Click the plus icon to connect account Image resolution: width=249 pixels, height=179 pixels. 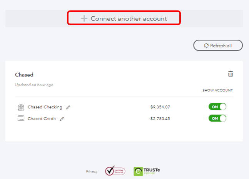tap(84, 19)
